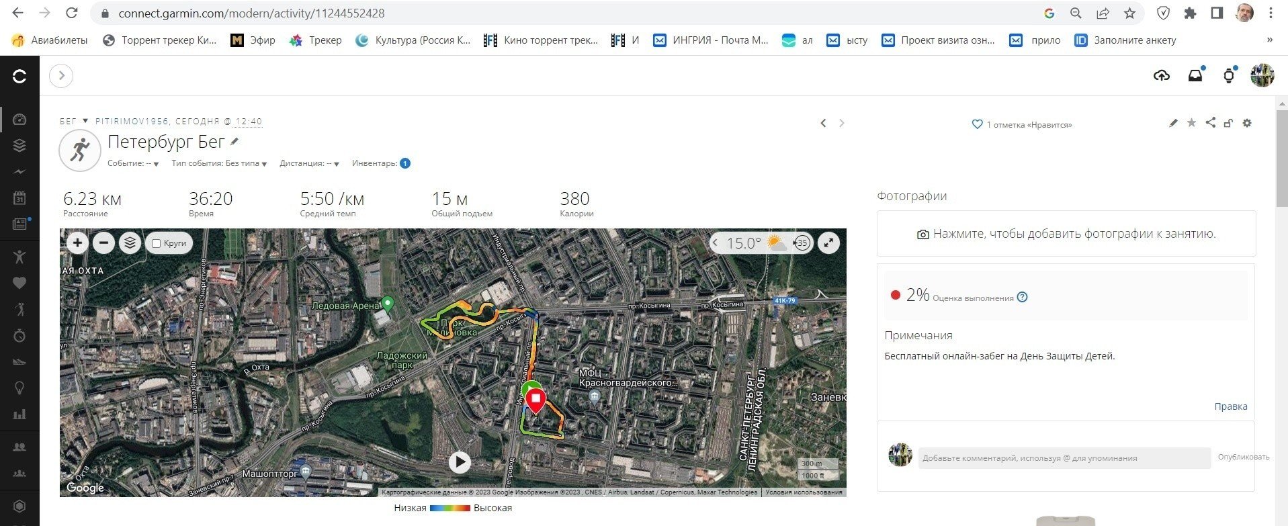Open the news feed icon in sidebar
The image size is (1288, 526).
pyautogui.click(x=19, y=224)
